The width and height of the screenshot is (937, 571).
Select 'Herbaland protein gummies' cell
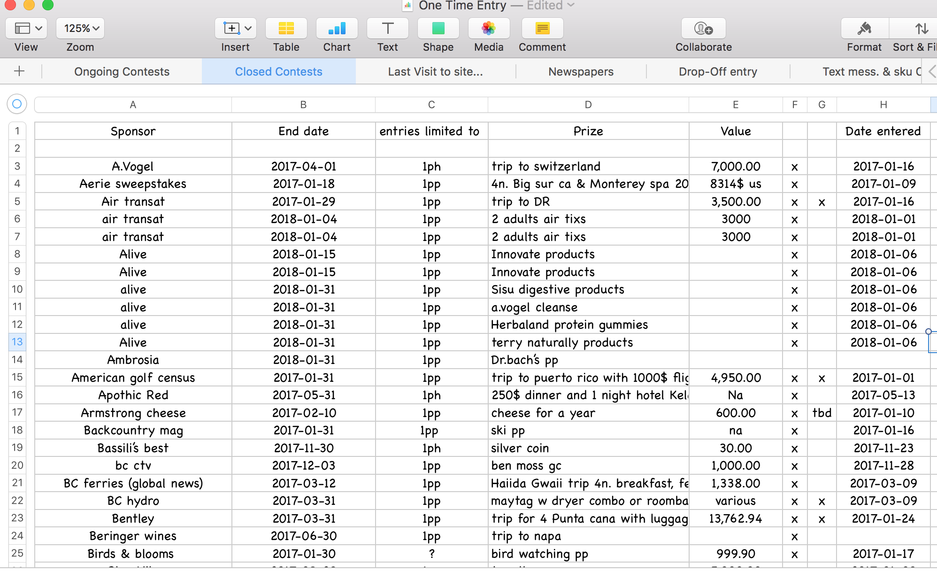pos(588,324)
